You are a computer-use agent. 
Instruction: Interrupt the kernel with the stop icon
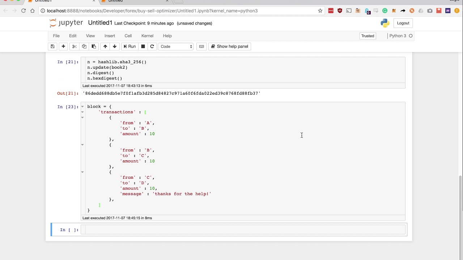tap(143, 46)
